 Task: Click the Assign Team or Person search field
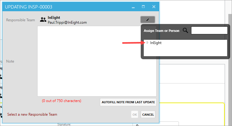(209, 30)
